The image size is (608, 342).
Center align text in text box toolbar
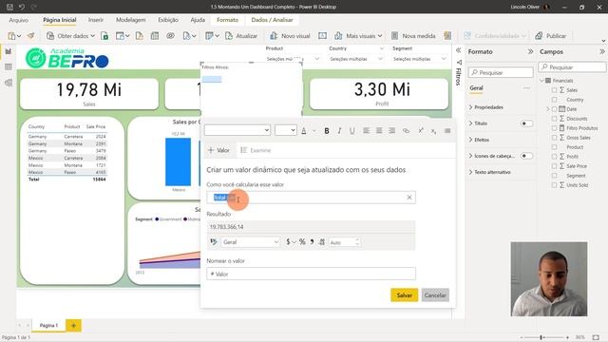(379, 131)
